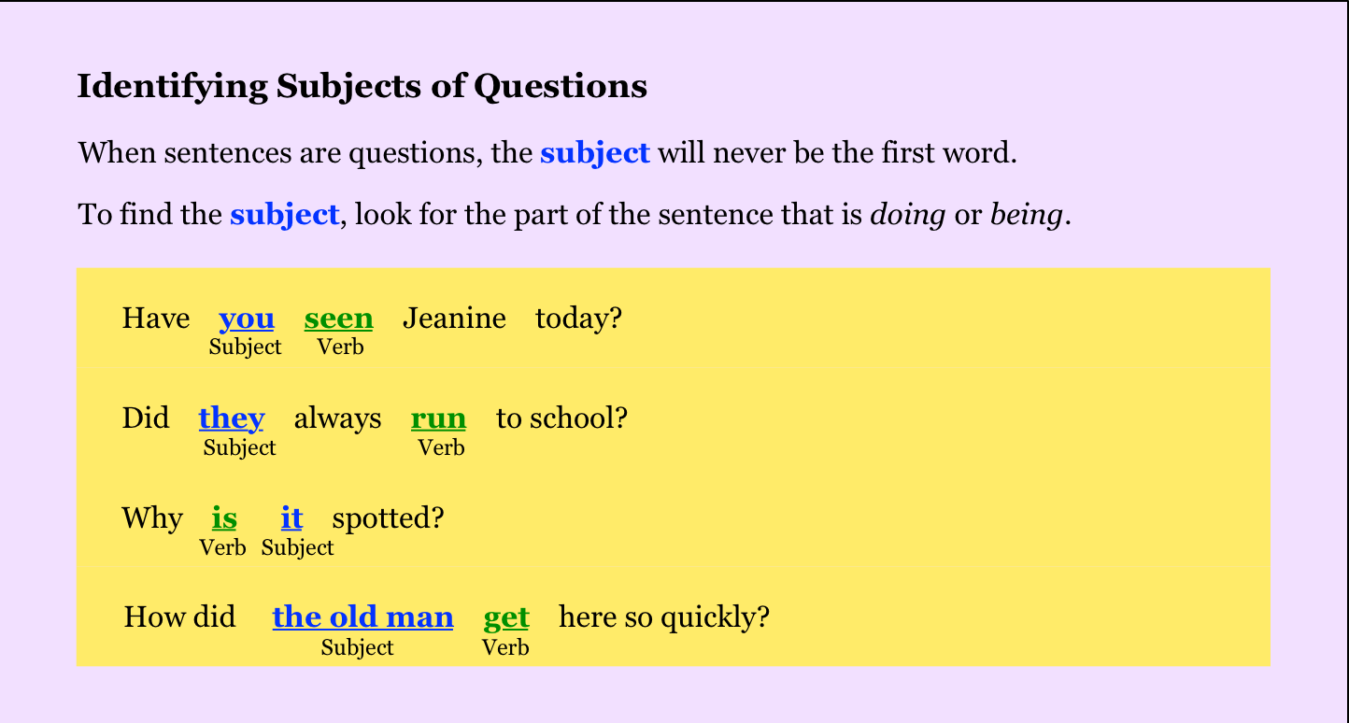Select the underlined green word 'seen'

coord(338,319)
